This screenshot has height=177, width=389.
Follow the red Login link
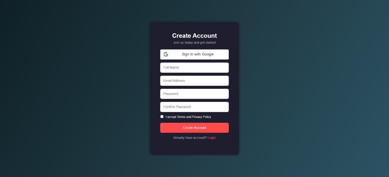click(212, 138)
